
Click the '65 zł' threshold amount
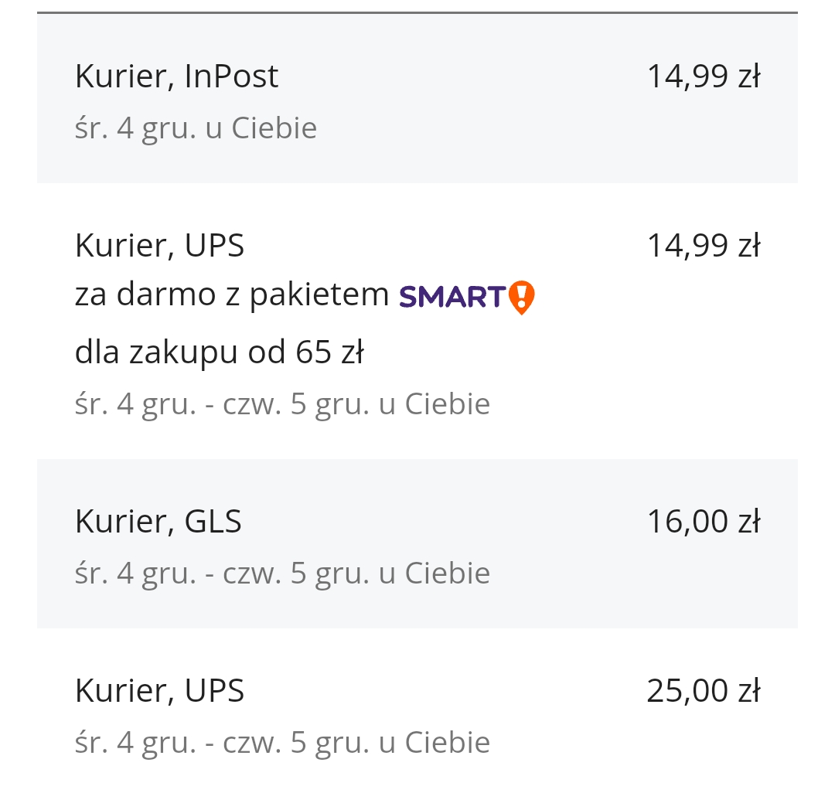[x=329, y=352]
